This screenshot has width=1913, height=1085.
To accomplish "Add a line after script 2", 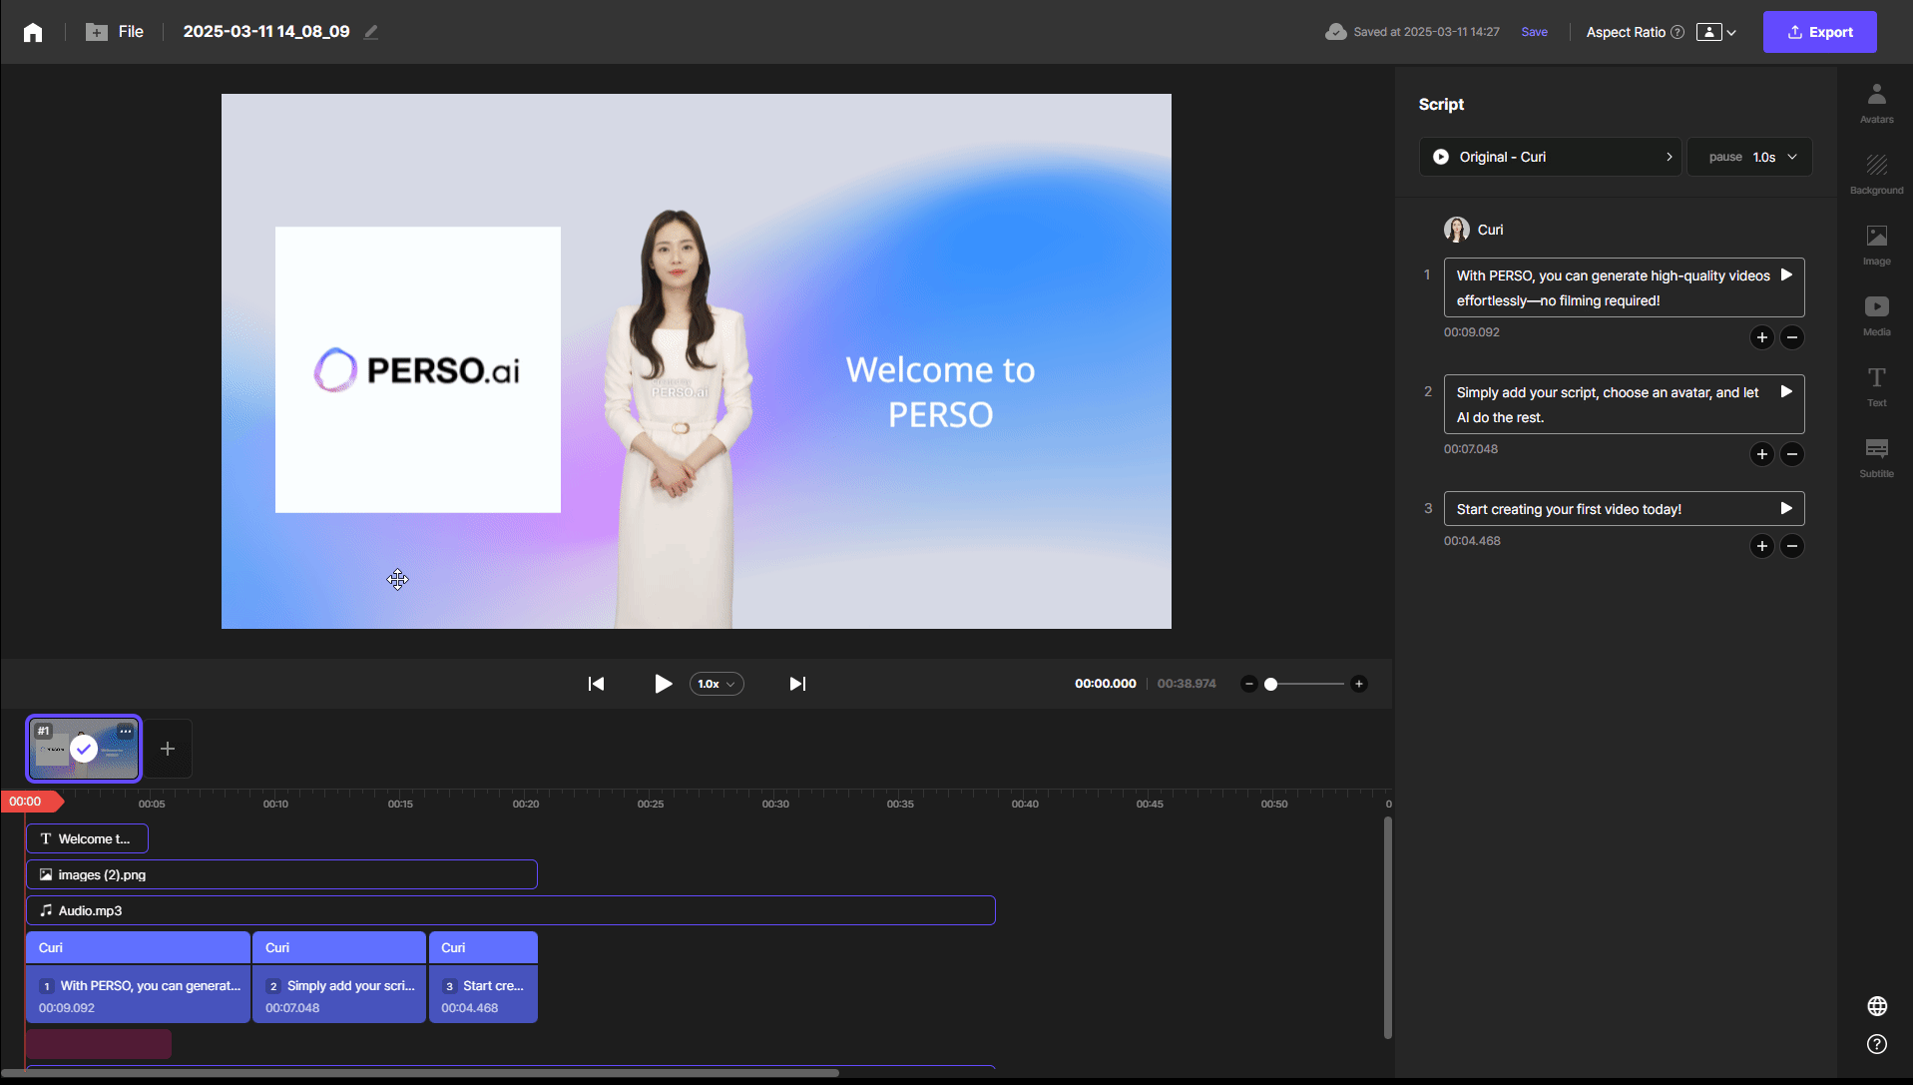I will tap(1762, 454).
